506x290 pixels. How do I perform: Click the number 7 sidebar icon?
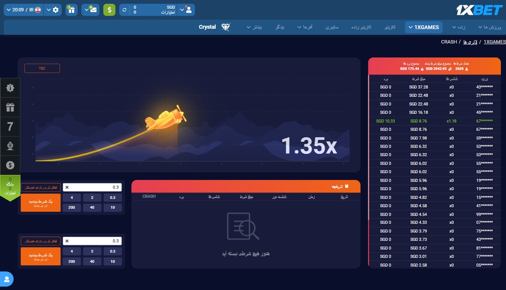(10, 127)
